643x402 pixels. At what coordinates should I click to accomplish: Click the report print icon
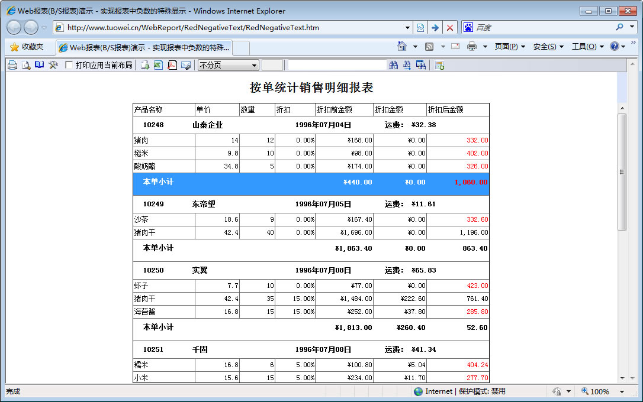pos(12,65)
